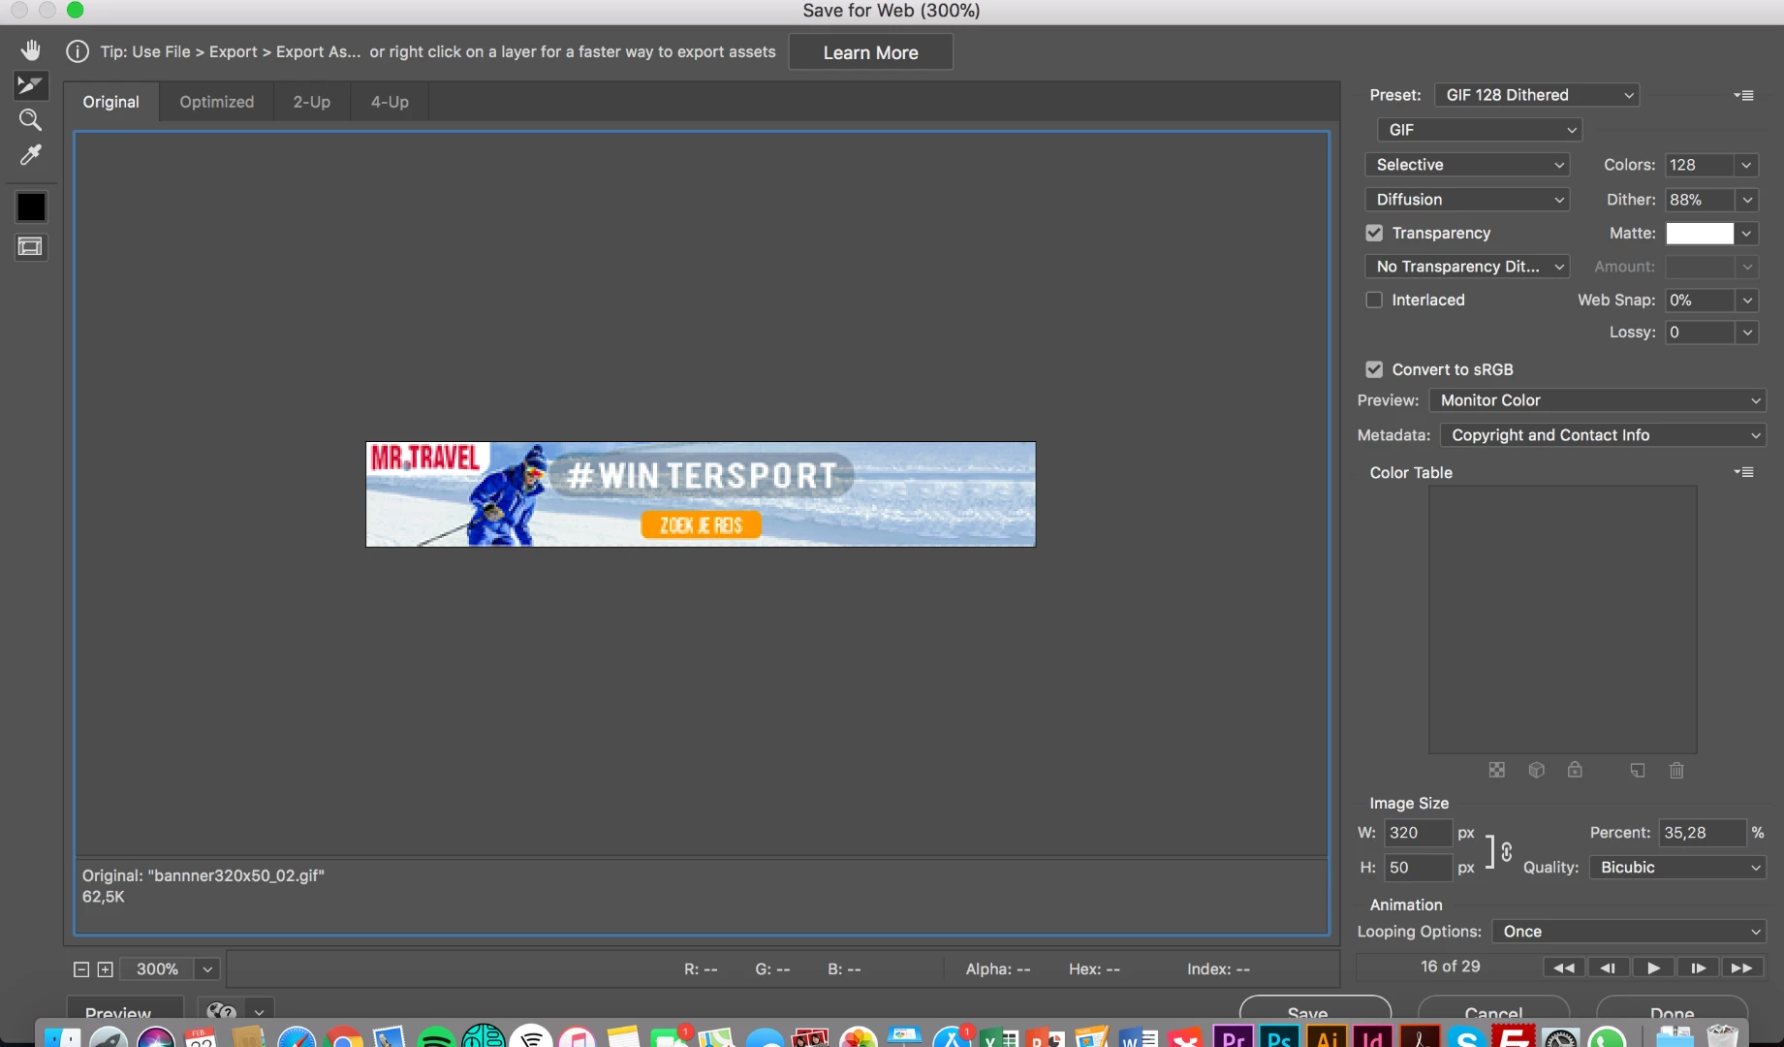Disable the Transparency checkbox
Image resolution: width=1784 pixels, height=1047 pixels.
pyautogui.click(x=1374, y=233)
